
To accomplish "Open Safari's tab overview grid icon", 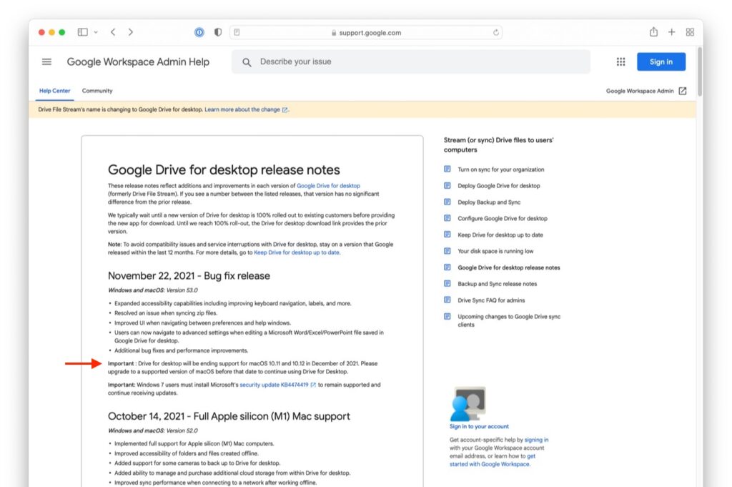I will [689, 31].
